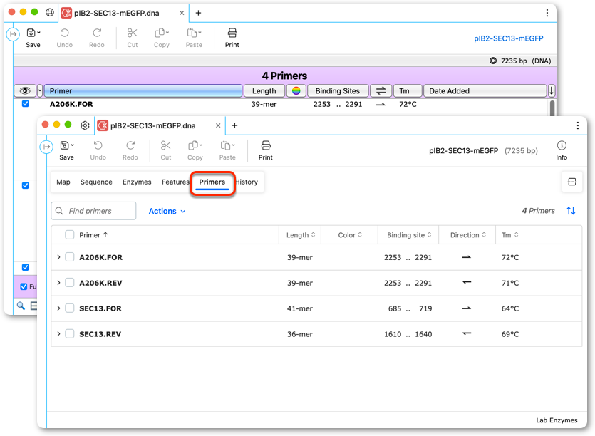Image resolution: width=595 pixels, height=436 pixels.
Task: Click Binding Sites header in back window
Action: point(337,90)
